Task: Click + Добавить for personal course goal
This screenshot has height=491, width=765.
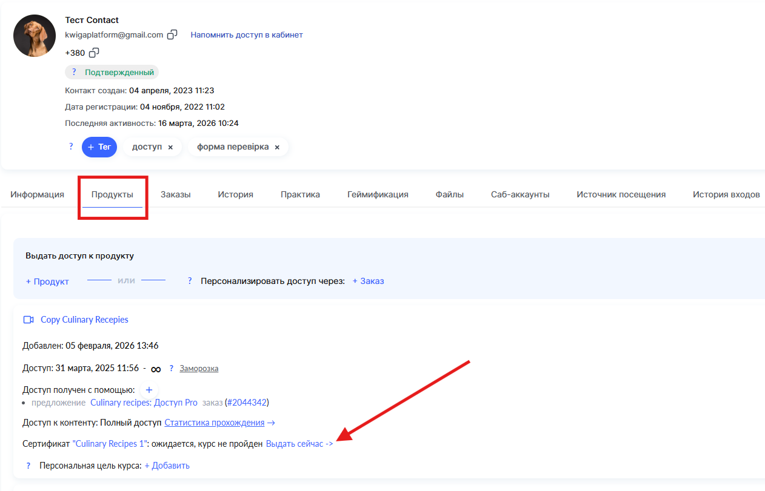Action: pos(167,466)
